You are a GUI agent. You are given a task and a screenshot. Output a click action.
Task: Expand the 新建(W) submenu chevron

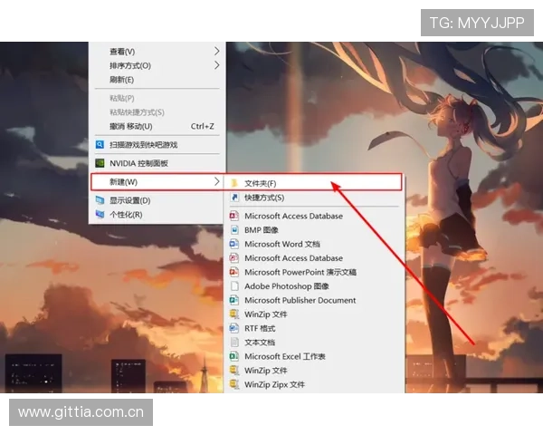217,181
